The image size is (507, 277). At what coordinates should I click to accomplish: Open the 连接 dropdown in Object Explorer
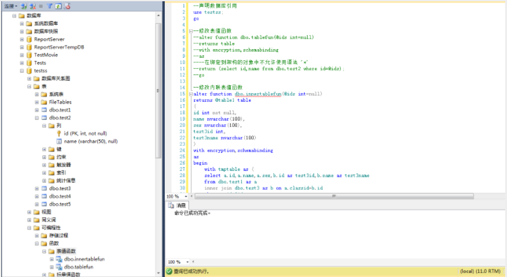(x=11, y=6)
